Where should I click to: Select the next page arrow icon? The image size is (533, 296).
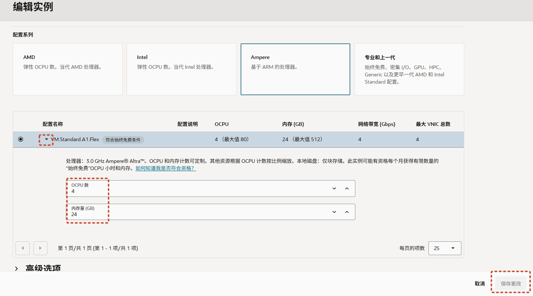(40, 248)
